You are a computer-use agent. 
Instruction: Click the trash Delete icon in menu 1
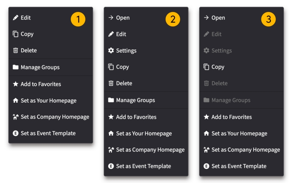[x=16, y=51]
